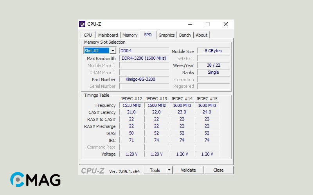Select the Module Size 8 GBytes field
Screen dimensions: 313x195
coord(213,51)
